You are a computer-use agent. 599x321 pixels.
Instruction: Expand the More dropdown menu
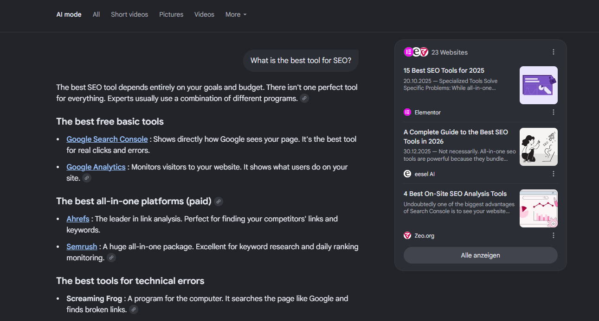click(236, 14)
